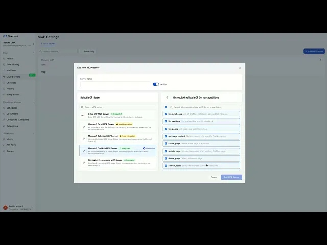Click the Cancel button in the dialog
This screenshot has width=327, height=245.
[214, 177]
